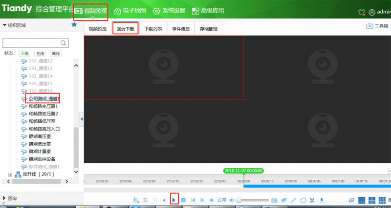
Task: Select the top-right video window
Action: (317, 68)
